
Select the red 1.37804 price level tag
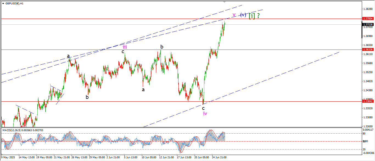point(368,19)
